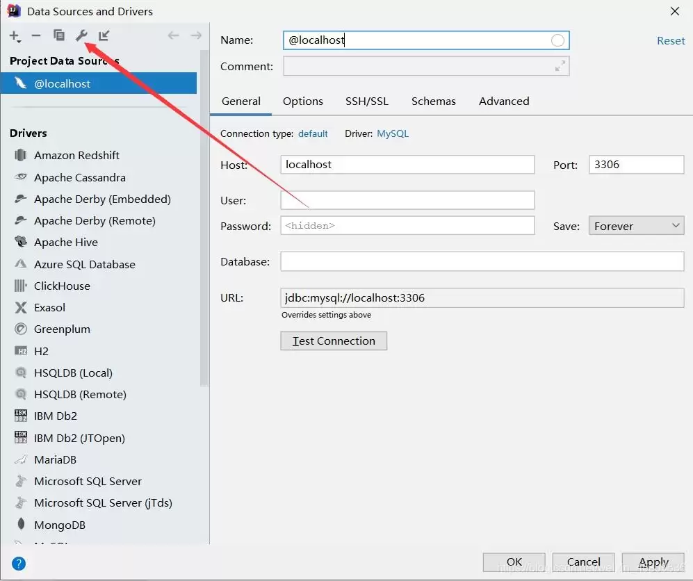The height and width of the screenshot is (581, 693).
Task: Click the Test Connection button
Action: point(334,341)
